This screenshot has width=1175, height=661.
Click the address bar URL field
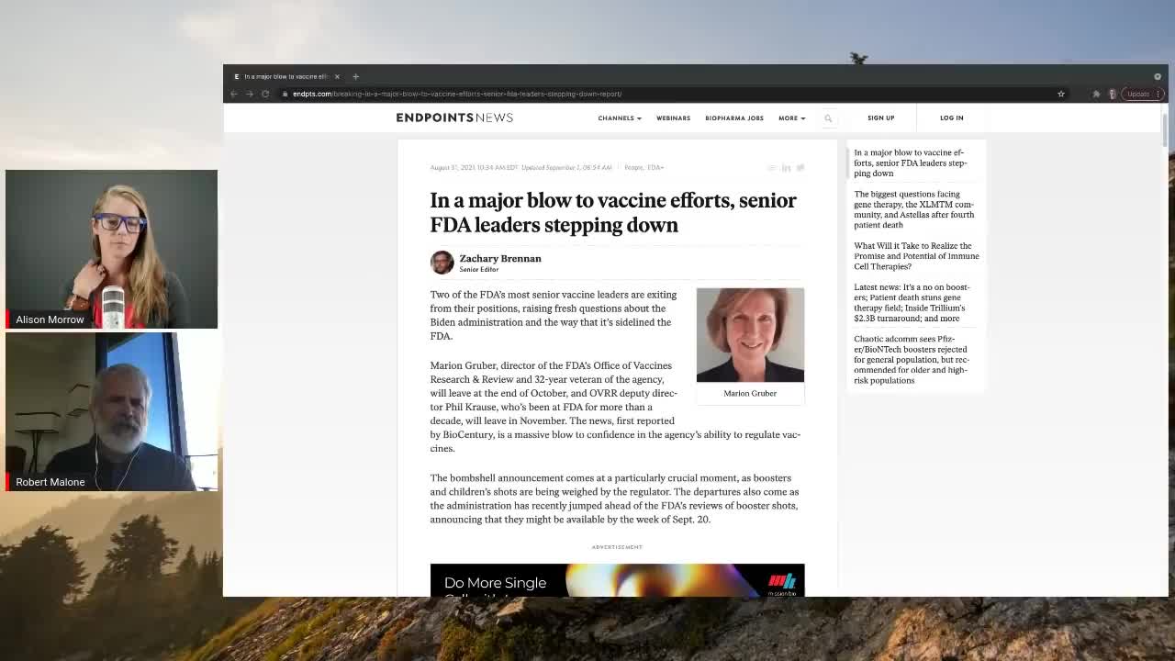pos(670,94)
